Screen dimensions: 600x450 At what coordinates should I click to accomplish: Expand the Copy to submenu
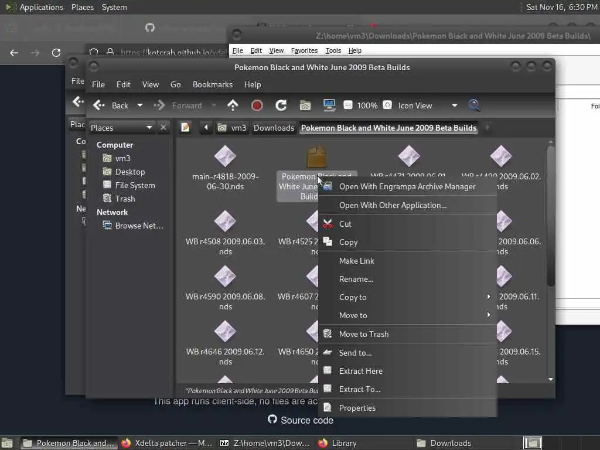pos(408,297)
